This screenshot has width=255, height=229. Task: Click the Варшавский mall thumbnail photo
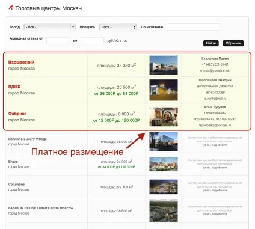click(x=164, y=65)
